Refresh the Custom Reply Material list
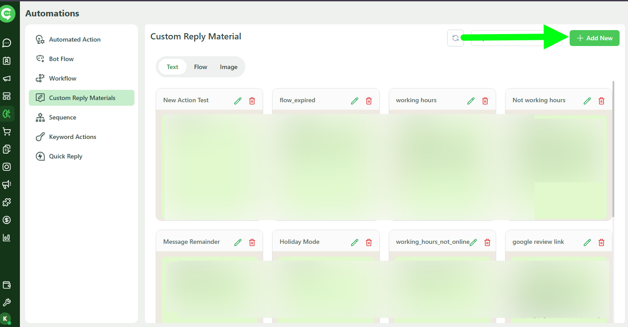Image resolution: width=628 pixels, height=327 pixels. (455, 38)
